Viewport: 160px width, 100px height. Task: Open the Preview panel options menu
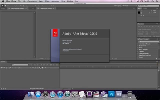[157, 24]
